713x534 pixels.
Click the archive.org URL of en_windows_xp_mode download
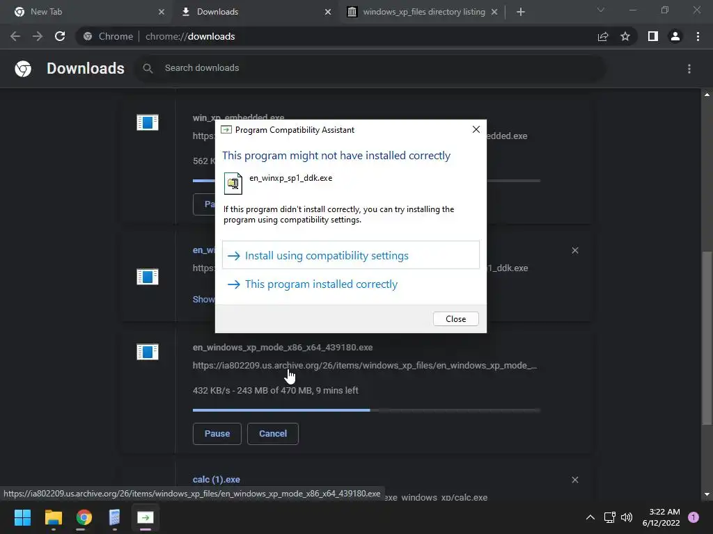pos(365,366)
